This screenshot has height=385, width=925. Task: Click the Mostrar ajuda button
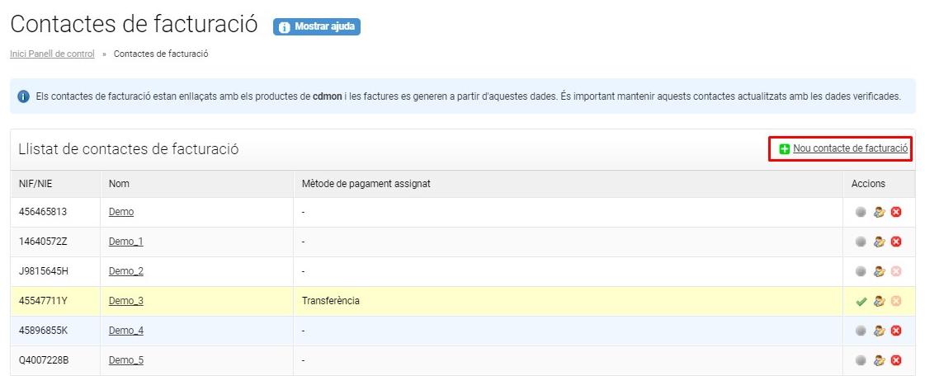click(317, 27)
